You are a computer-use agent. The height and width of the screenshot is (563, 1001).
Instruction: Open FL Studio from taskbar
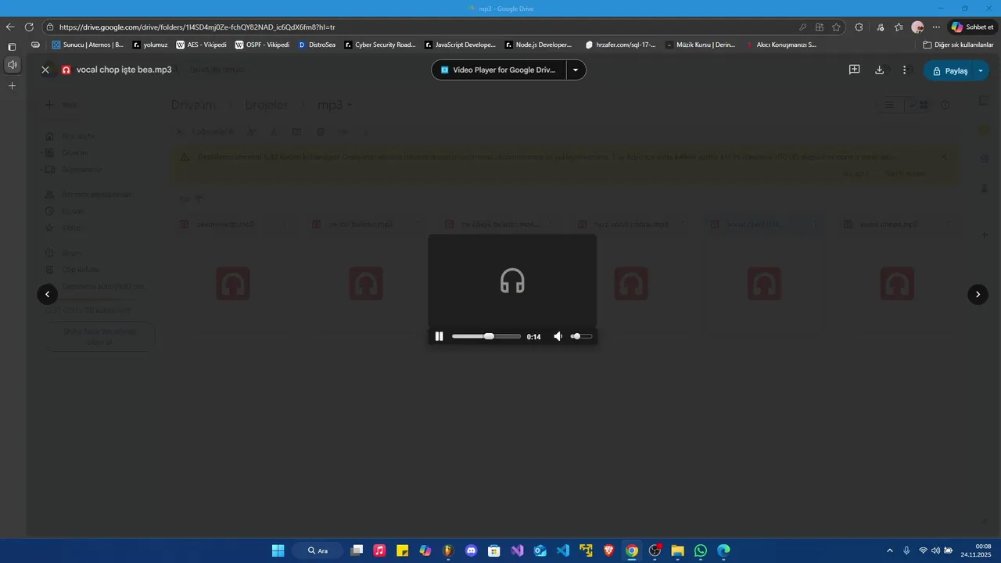click(448, 550)
